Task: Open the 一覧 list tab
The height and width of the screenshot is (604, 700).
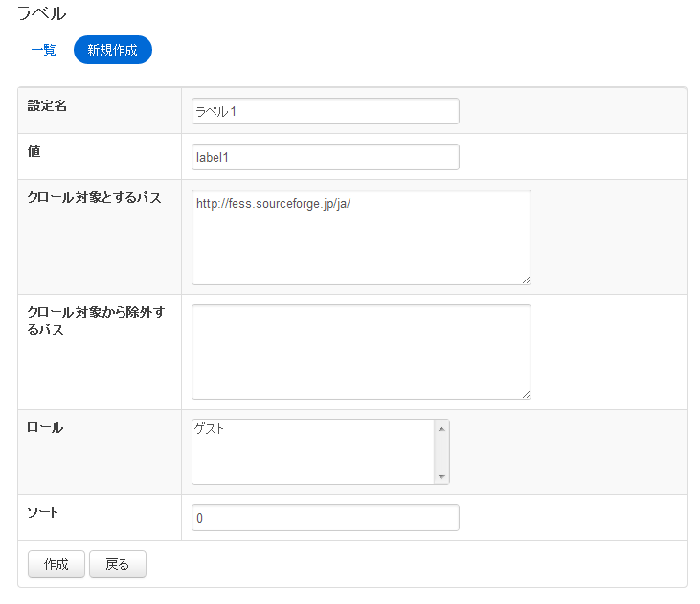Action: [43, 50]
